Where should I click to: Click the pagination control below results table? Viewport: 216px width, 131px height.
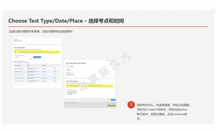tap(19, 85)
